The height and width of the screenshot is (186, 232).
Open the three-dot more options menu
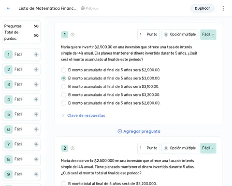pos(223,8)
